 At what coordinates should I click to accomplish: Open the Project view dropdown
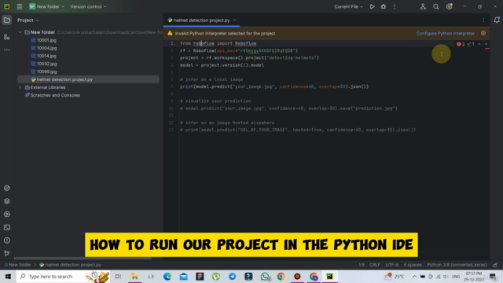(x=28, y=20)
